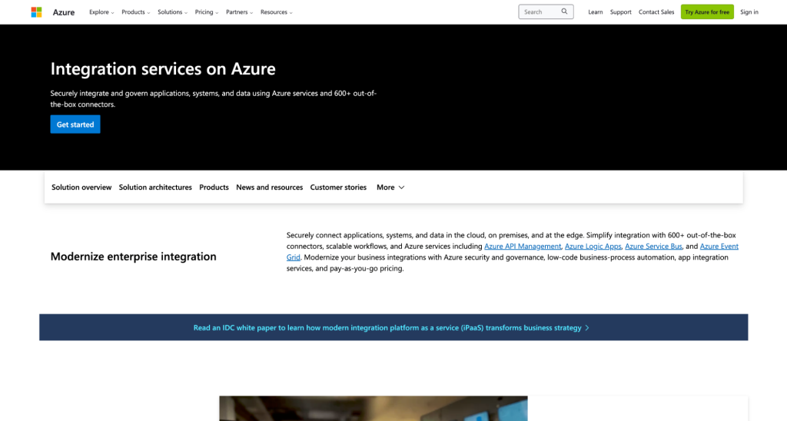Click the chevron after the IDC banner text
This screenshot has height=421, width=787.
pyautogui.click(x=586, y=328)
